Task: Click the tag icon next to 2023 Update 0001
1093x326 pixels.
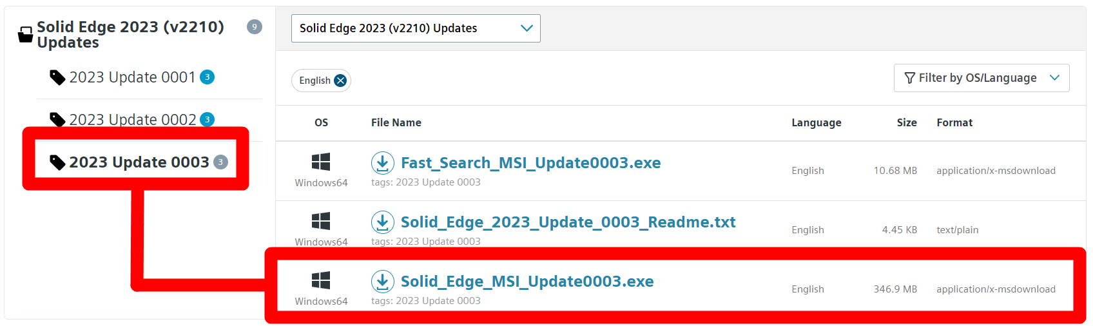Action: coord(57,77)
